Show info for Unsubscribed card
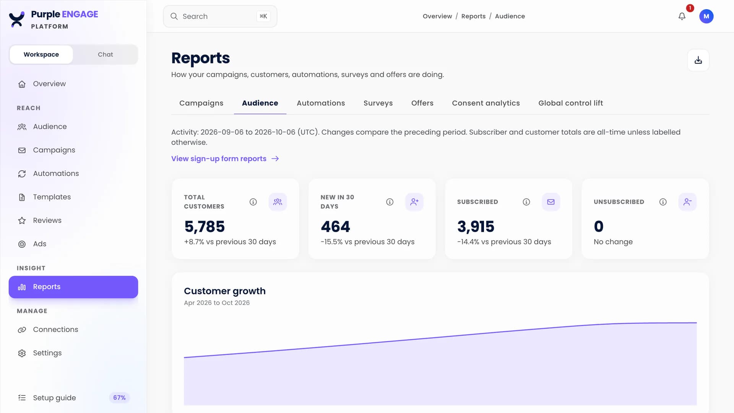 [663, 202]
